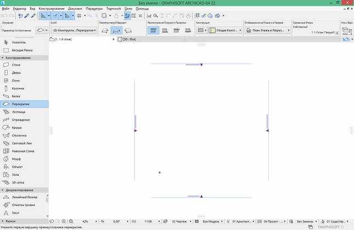Open the Вид menu
The width and height of the screenshot is (354, 230).
pos(32,9)
